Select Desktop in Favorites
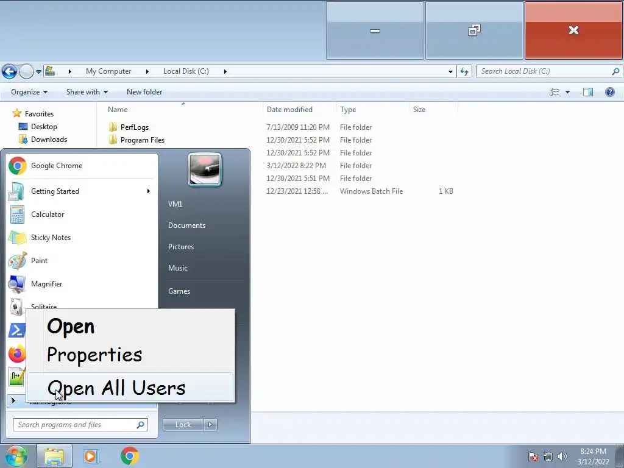Viewport: 624px width, 468px height. (x=44, y=127)
